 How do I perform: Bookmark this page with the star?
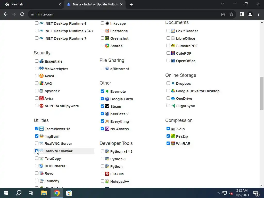tap(232, 14)
